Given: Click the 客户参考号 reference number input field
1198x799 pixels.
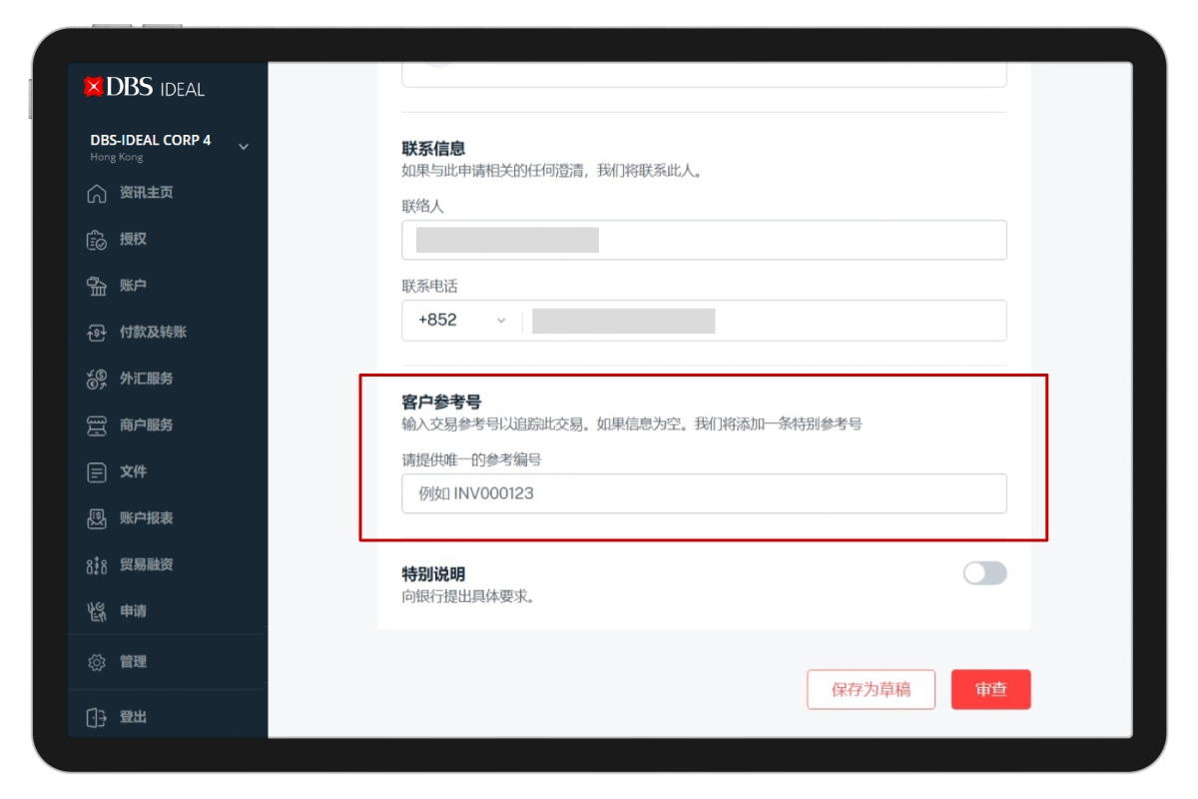Looking at the screenshot, I should [704, 493].
